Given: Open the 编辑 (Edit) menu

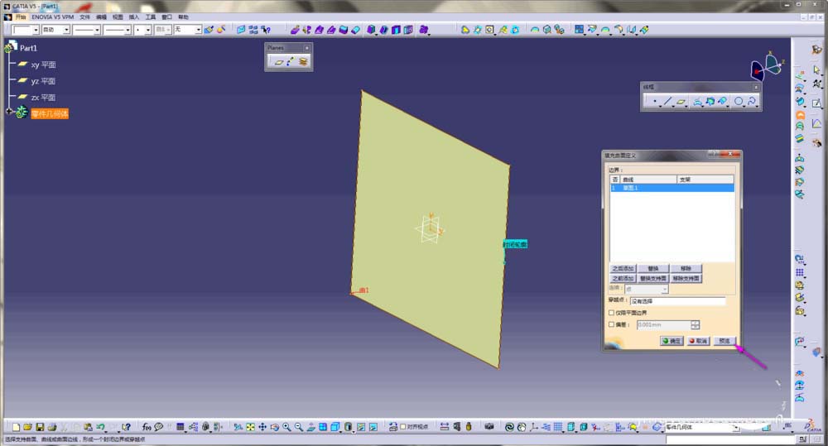Looking at the screenshot, I should [101, 17].
